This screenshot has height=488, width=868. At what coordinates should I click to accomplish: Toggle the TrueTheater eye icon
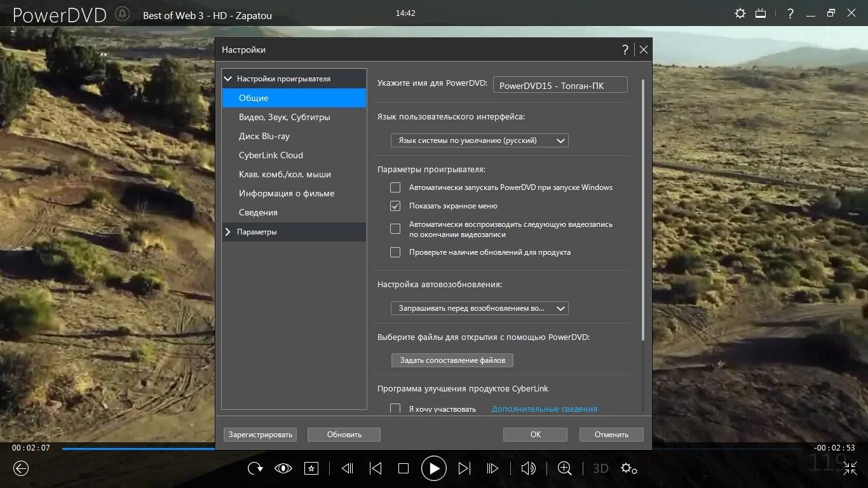(283, 468)
